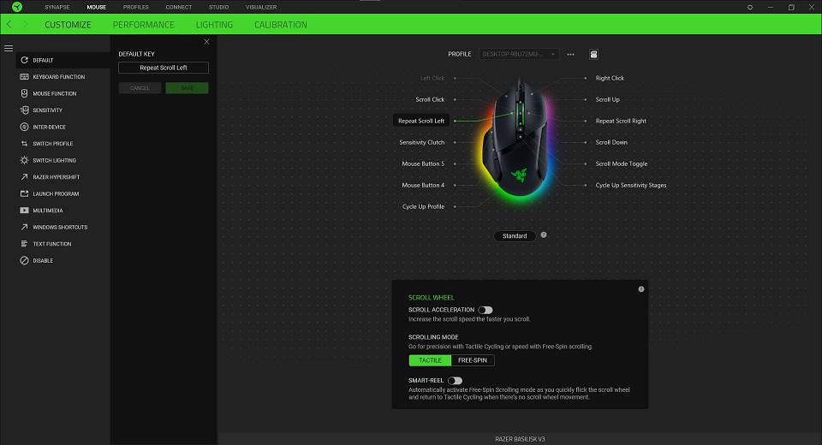The image size is (822, 445).
Task: Switch to Customize subtab
Action: point(68,25)
